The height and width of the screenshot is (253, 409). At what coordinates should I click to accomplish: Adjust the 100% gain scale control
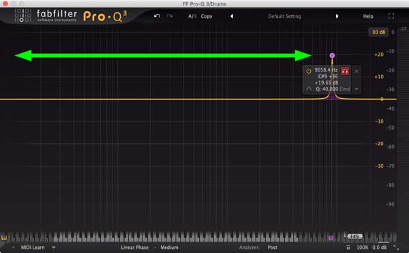pyautogui.click(x=363, y=248)
